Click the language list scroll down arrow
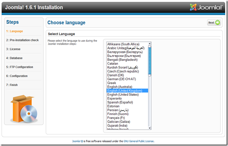The image size is (228, 146). click(x=149, y=128)
